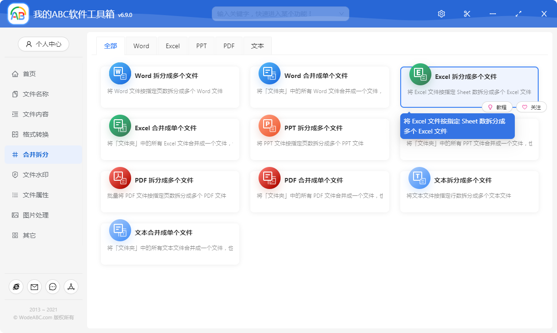The height and width of the screenshot is (333, 557).
Task: Open 个人中心 user center
Action: click(x=44, y=44)
